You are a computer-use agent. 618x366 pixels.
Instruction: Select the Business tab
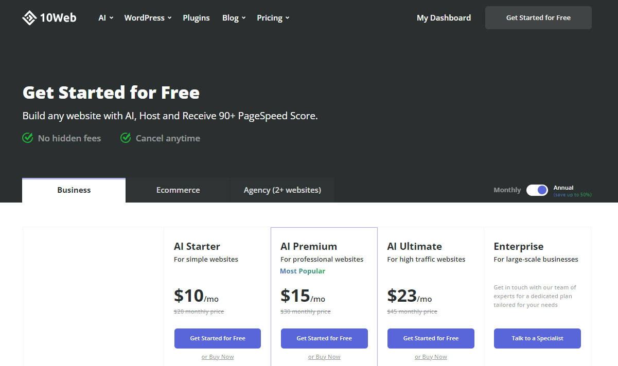tap(74, 190)
